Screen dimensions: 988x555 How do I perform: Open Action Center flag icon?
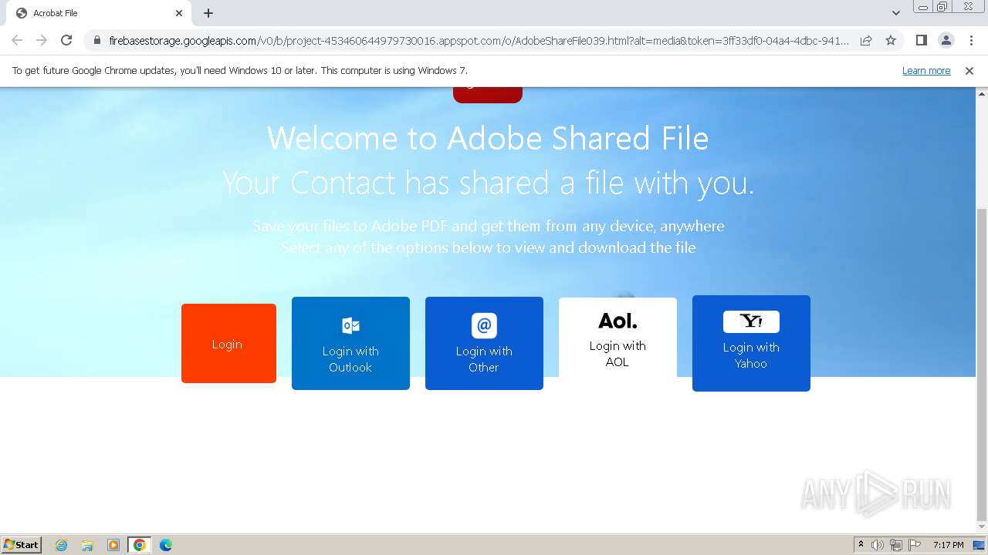click(915, 545)
